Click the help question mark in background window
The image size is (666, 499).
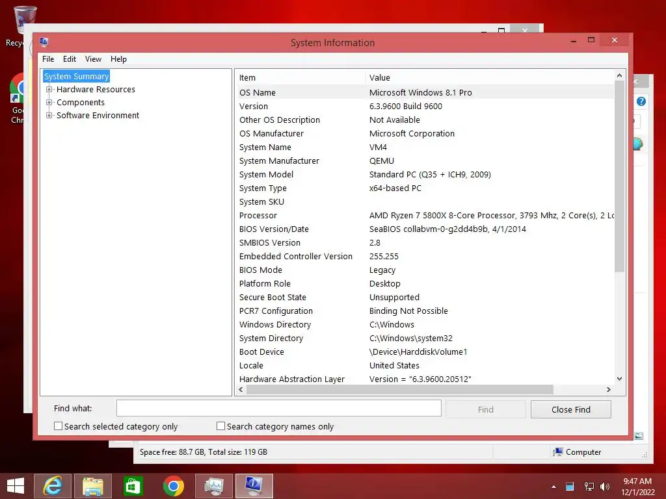point(641,101)
